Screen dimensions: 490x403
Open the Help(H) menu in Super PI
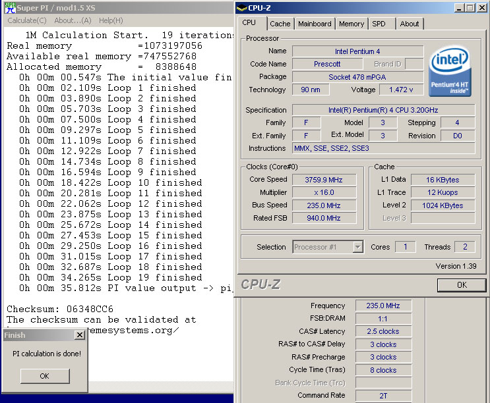[111, 20]
